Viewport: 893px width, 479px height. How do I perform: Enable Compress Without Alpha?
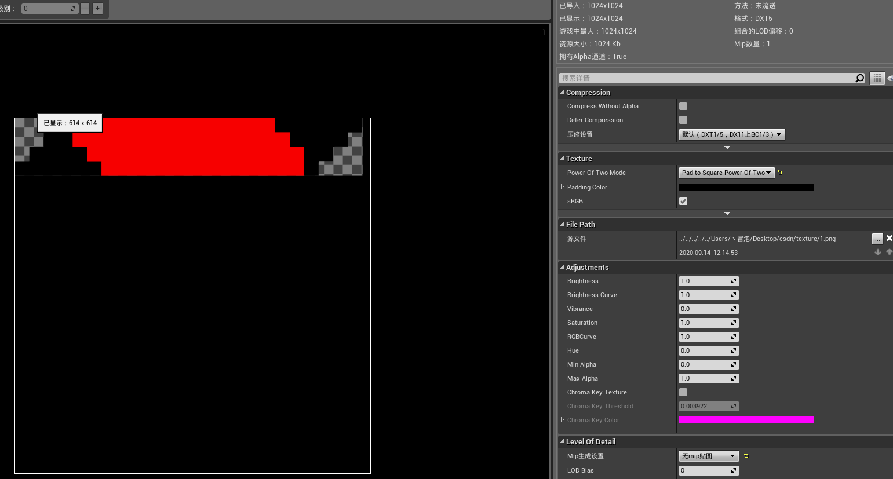pos(683,105)
